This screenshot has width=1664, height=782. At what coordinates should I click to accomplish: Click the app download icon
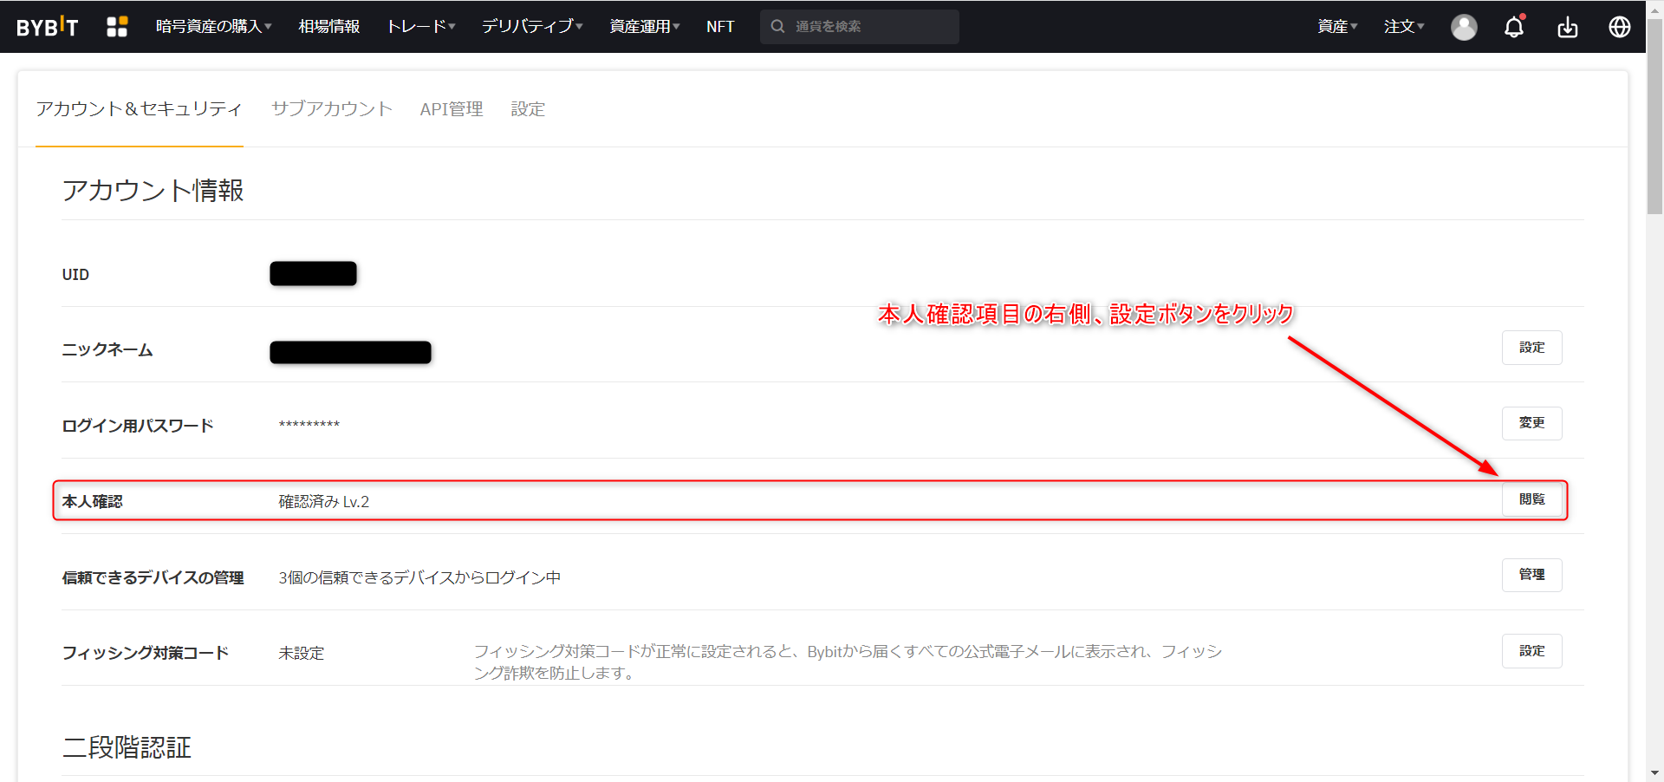pyautogui.click(x=1567, y=28)
